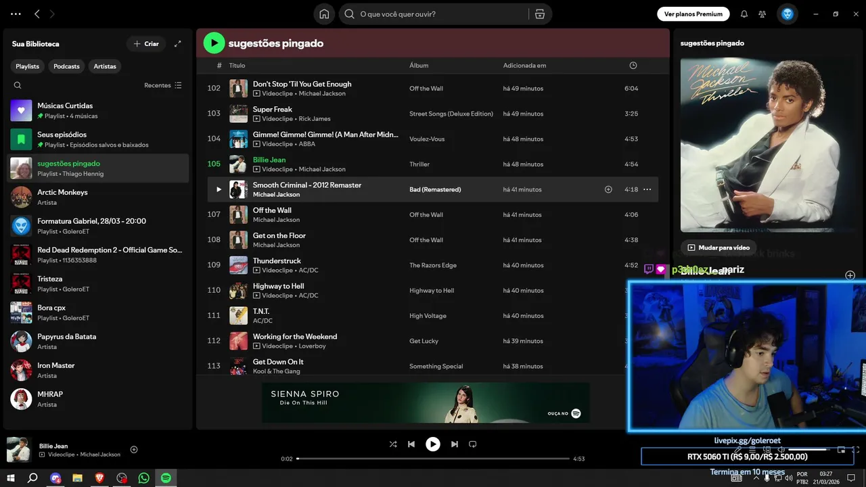Viewport: 866px width, 487px height.
Task: Click the duration clock column header
Action: click(633, 66)
